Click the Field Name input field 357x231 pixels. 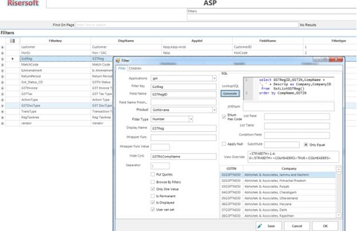(184, 94)
